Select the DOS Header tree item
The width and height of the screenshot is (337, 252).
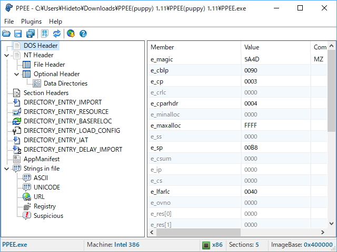point(41,46)
